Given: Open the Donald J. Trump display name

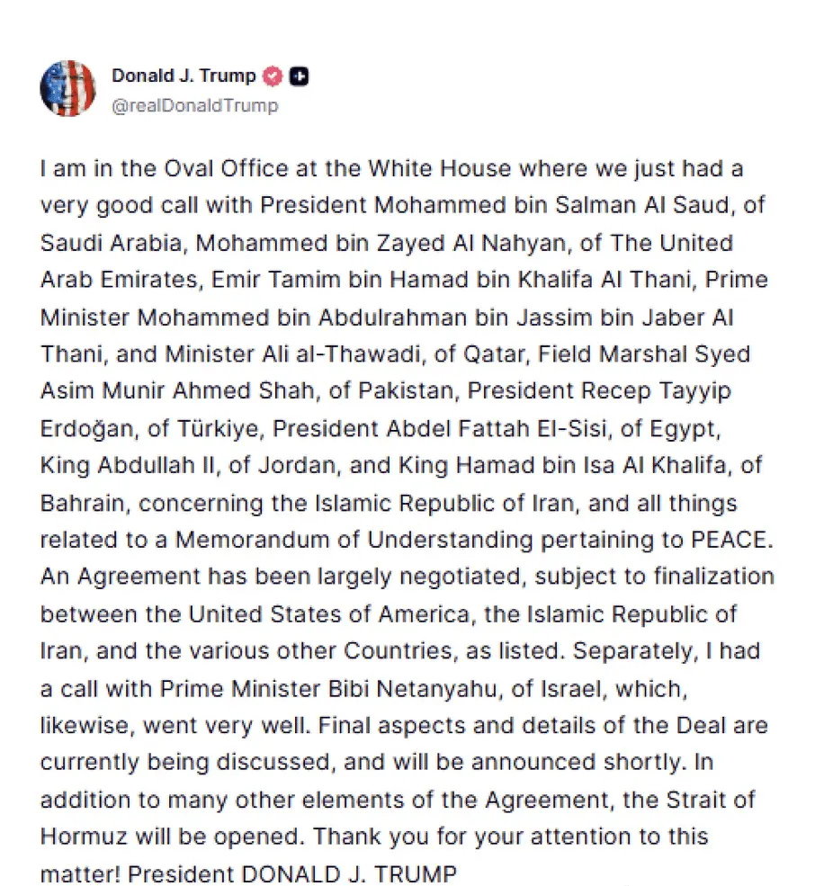Looking at the screenshot, I should (184, 76).
